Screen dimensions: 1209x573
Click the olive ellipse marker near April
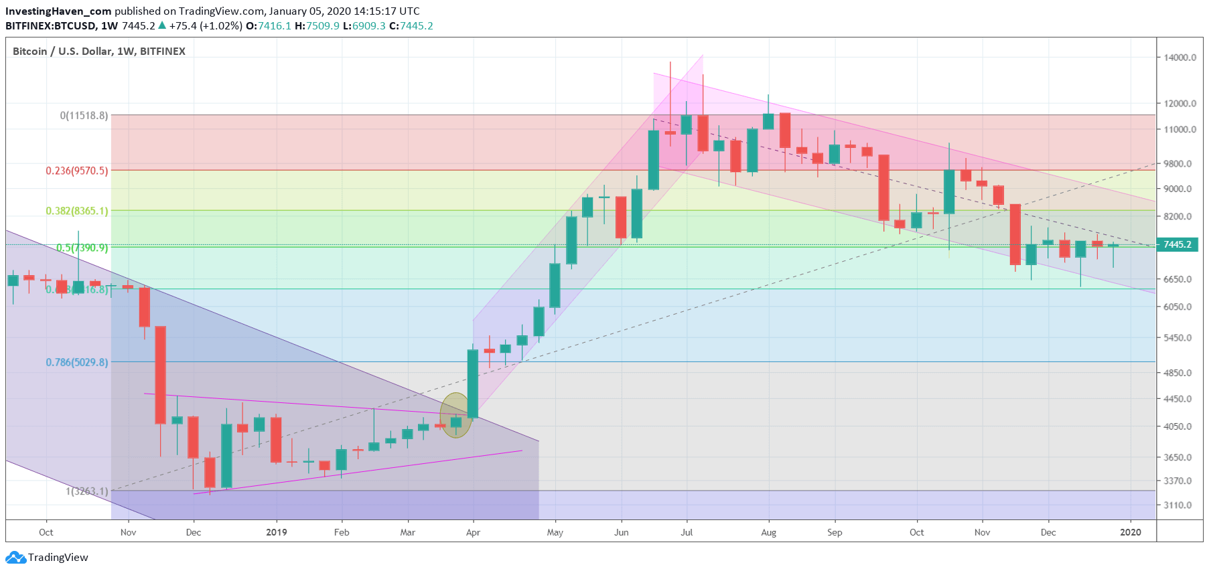455,415
